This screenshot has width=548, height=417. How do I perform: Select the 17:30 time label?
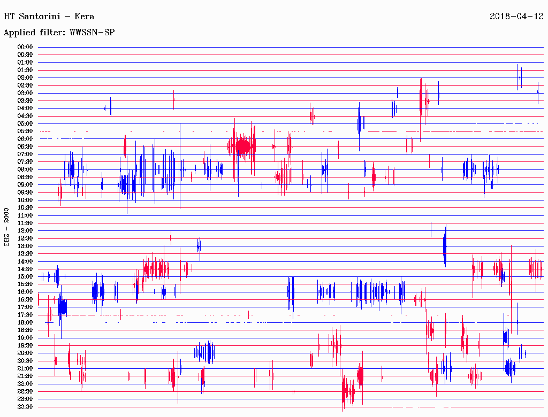pyautogui.click(x=25, y=315)
